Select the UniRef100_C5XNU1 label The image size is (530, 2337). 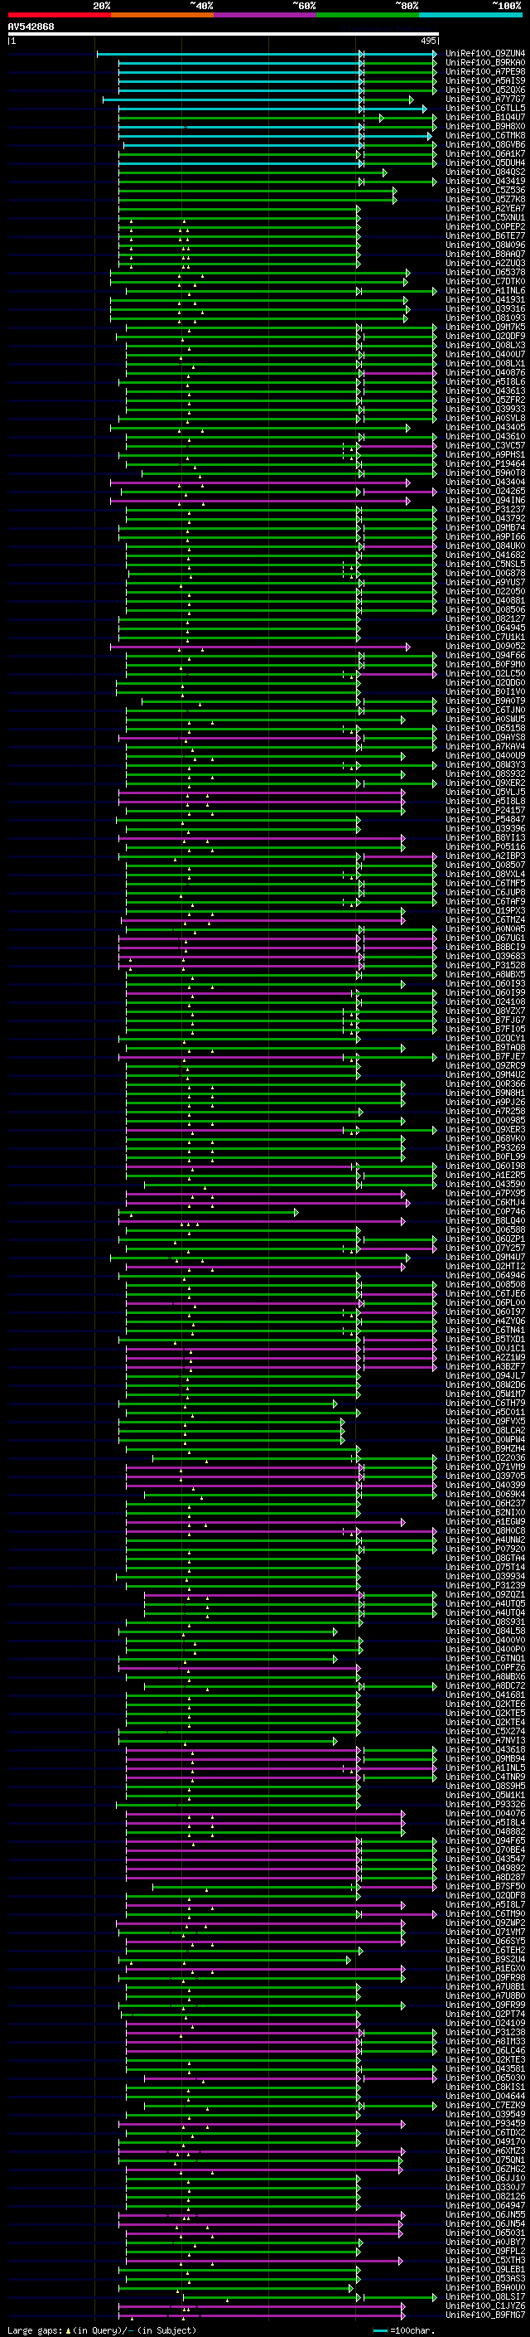point(485,218)
